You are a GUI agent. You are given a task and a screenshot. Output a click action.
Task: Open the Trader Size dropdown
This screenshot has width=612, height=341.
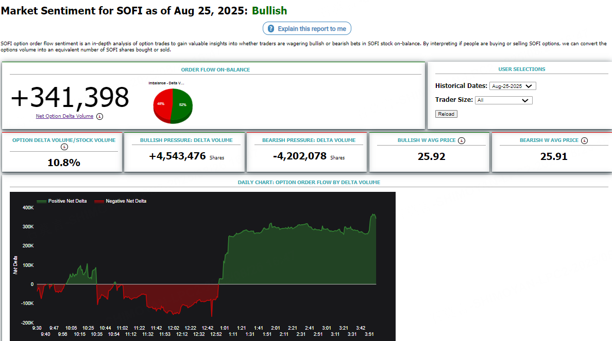503,100
